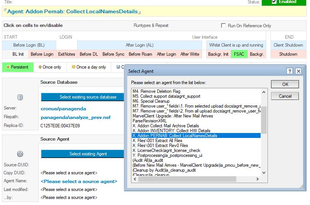Select Before New Mail Arrives la_pmcu entry
Screen dimensions: 310x205
coord(196,165)
